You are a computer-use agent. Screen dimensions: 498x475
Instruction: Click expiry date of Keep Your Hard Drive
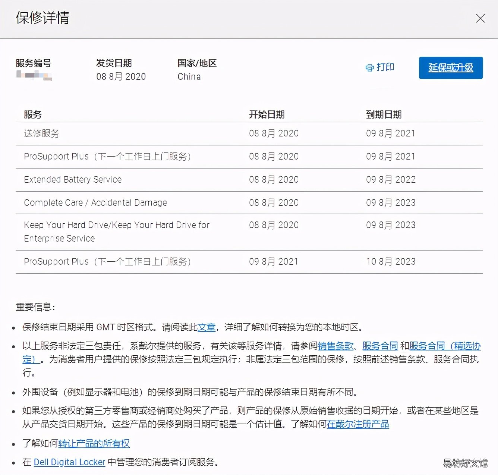click(391, 225)
